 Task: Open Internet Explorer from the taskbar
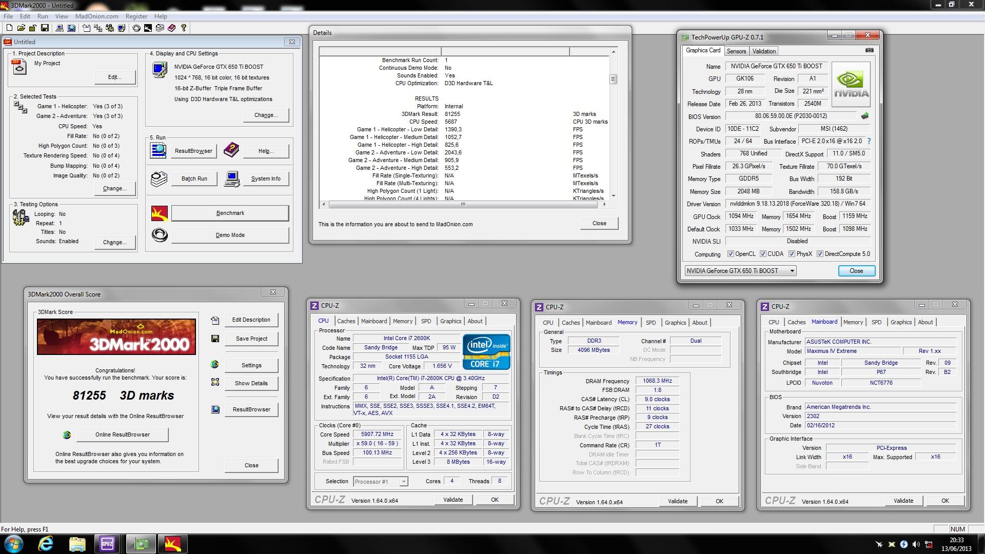tap(46, 544)
